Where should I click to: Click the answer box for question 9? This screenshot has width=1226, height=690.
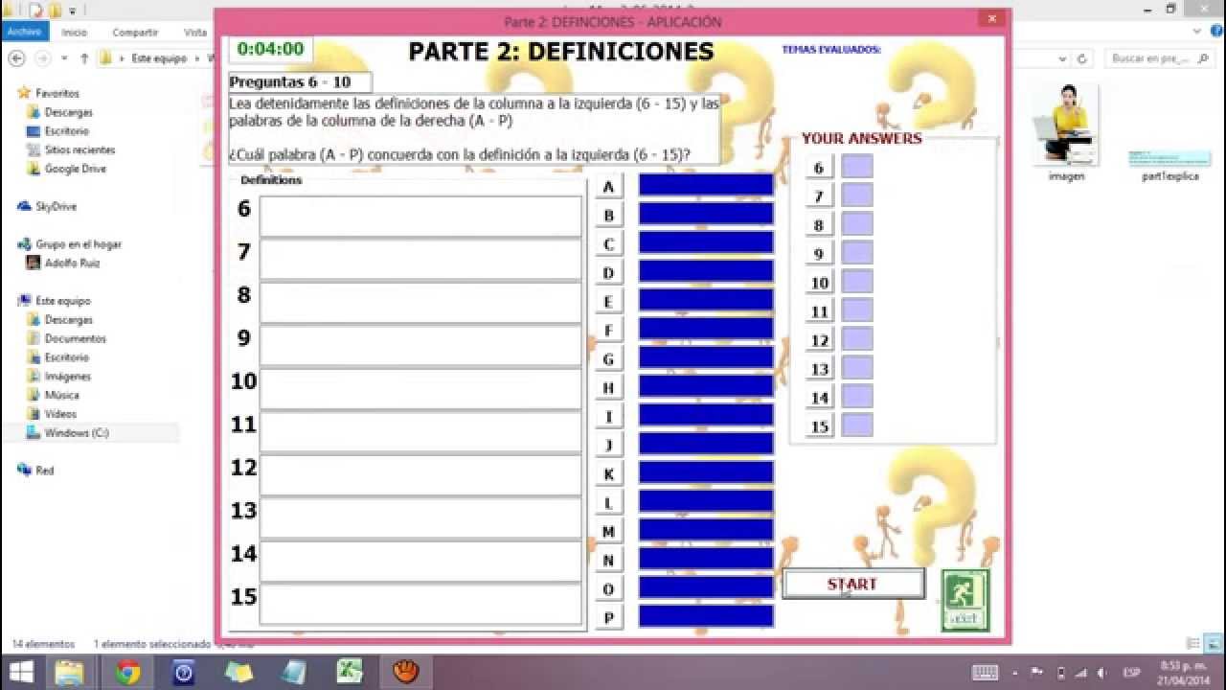click(857, 253)
